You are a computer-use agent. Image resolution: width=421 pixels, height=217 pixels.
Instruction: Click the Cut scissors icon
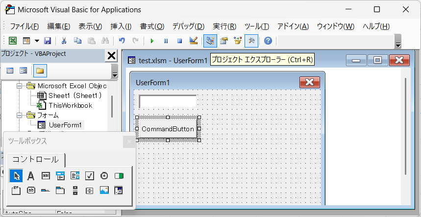64,41
